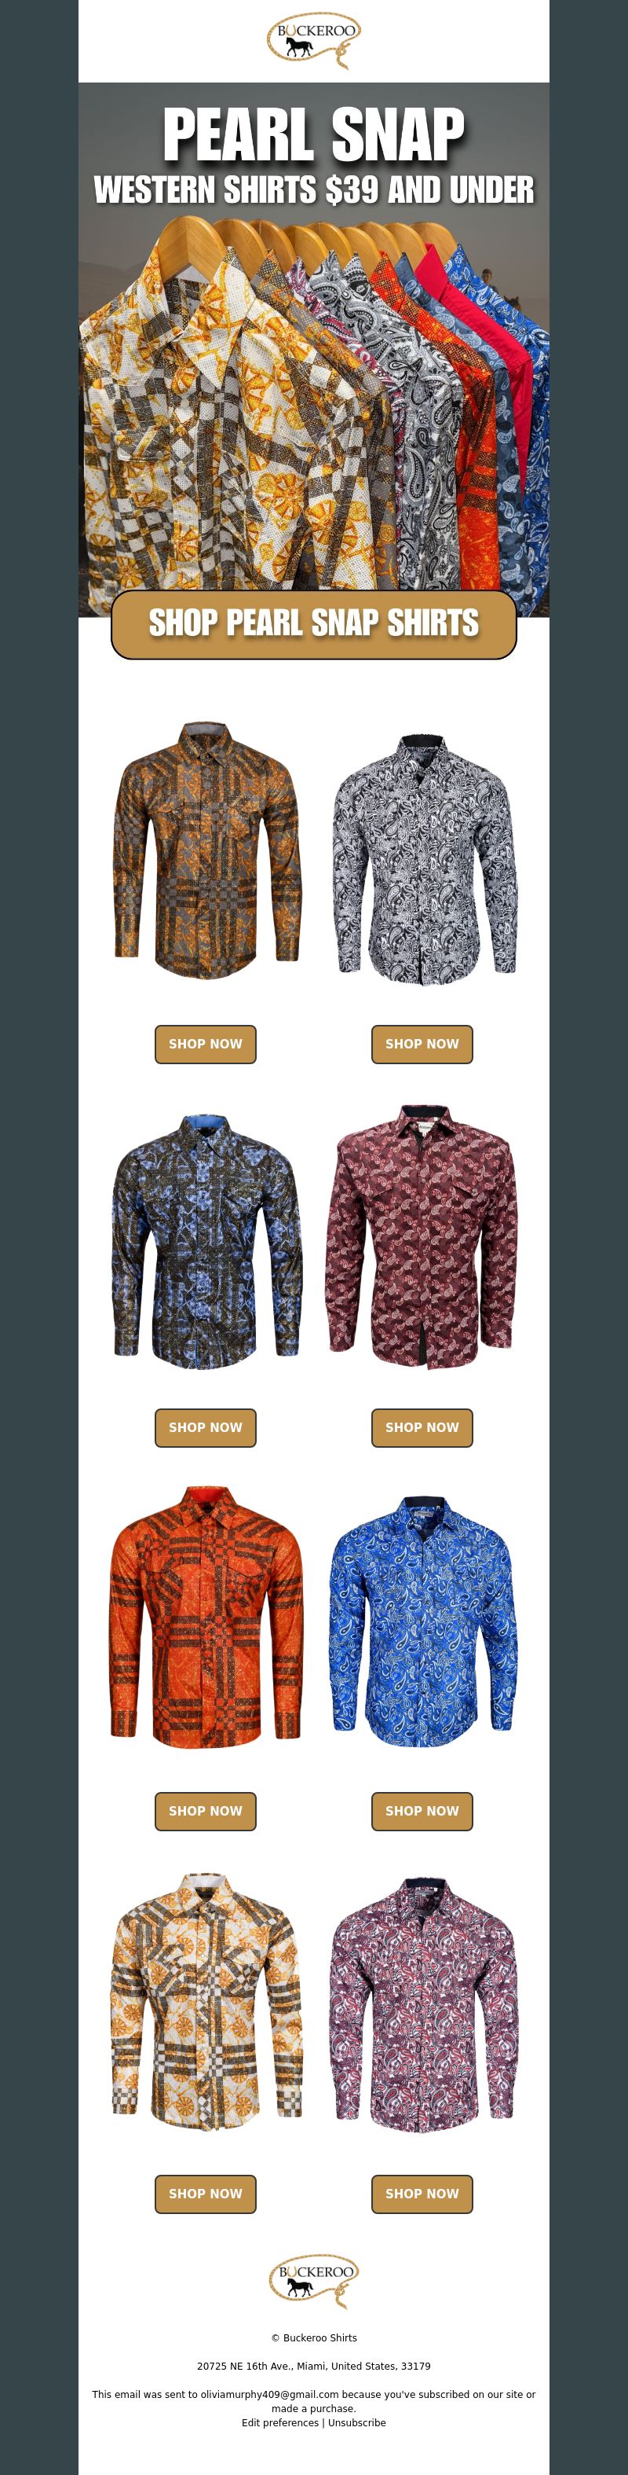Open the Edit preferences link
The image size is (628, 2475).
point(279,2422)
